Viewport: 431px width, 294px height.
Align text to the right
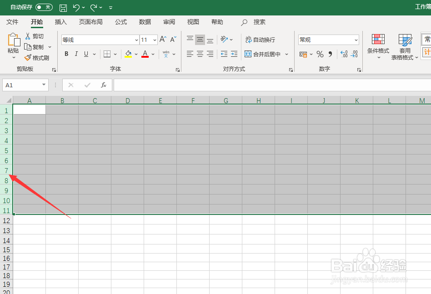pyautogui.click(x=210, y=54)
